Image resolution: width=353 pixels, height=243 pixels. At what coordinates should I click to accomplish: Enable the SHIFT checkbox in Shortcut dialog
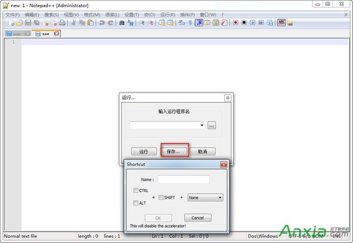click(x=161, y=197)
